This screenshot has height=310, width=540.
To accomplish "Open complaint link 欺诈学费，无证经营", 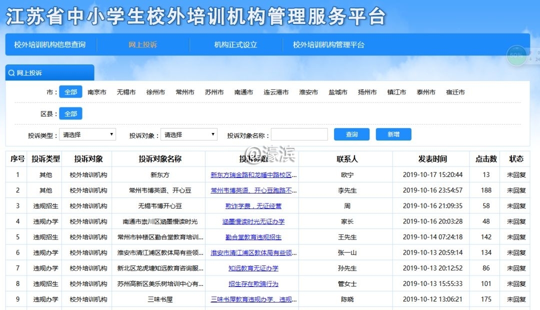I will point(253,206).
